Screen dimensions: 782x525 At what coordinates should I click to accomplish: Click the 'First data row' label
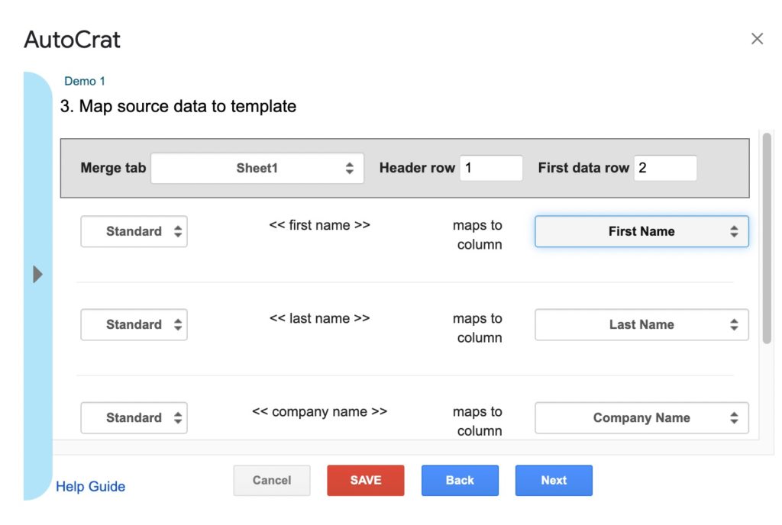pyautogui.click(x=583, y=168)
